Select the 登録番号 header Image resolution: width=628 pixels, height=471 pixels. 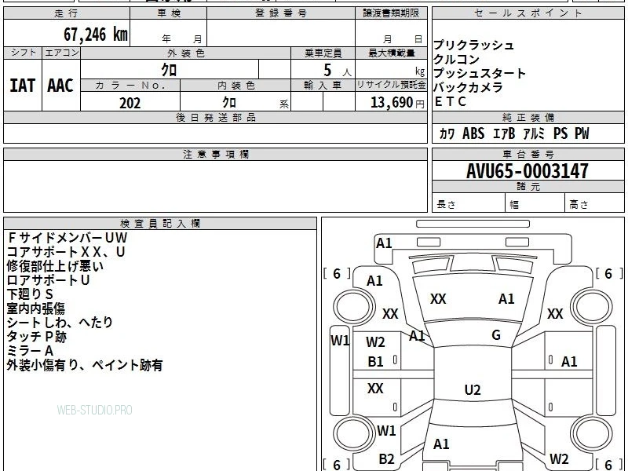281,13
